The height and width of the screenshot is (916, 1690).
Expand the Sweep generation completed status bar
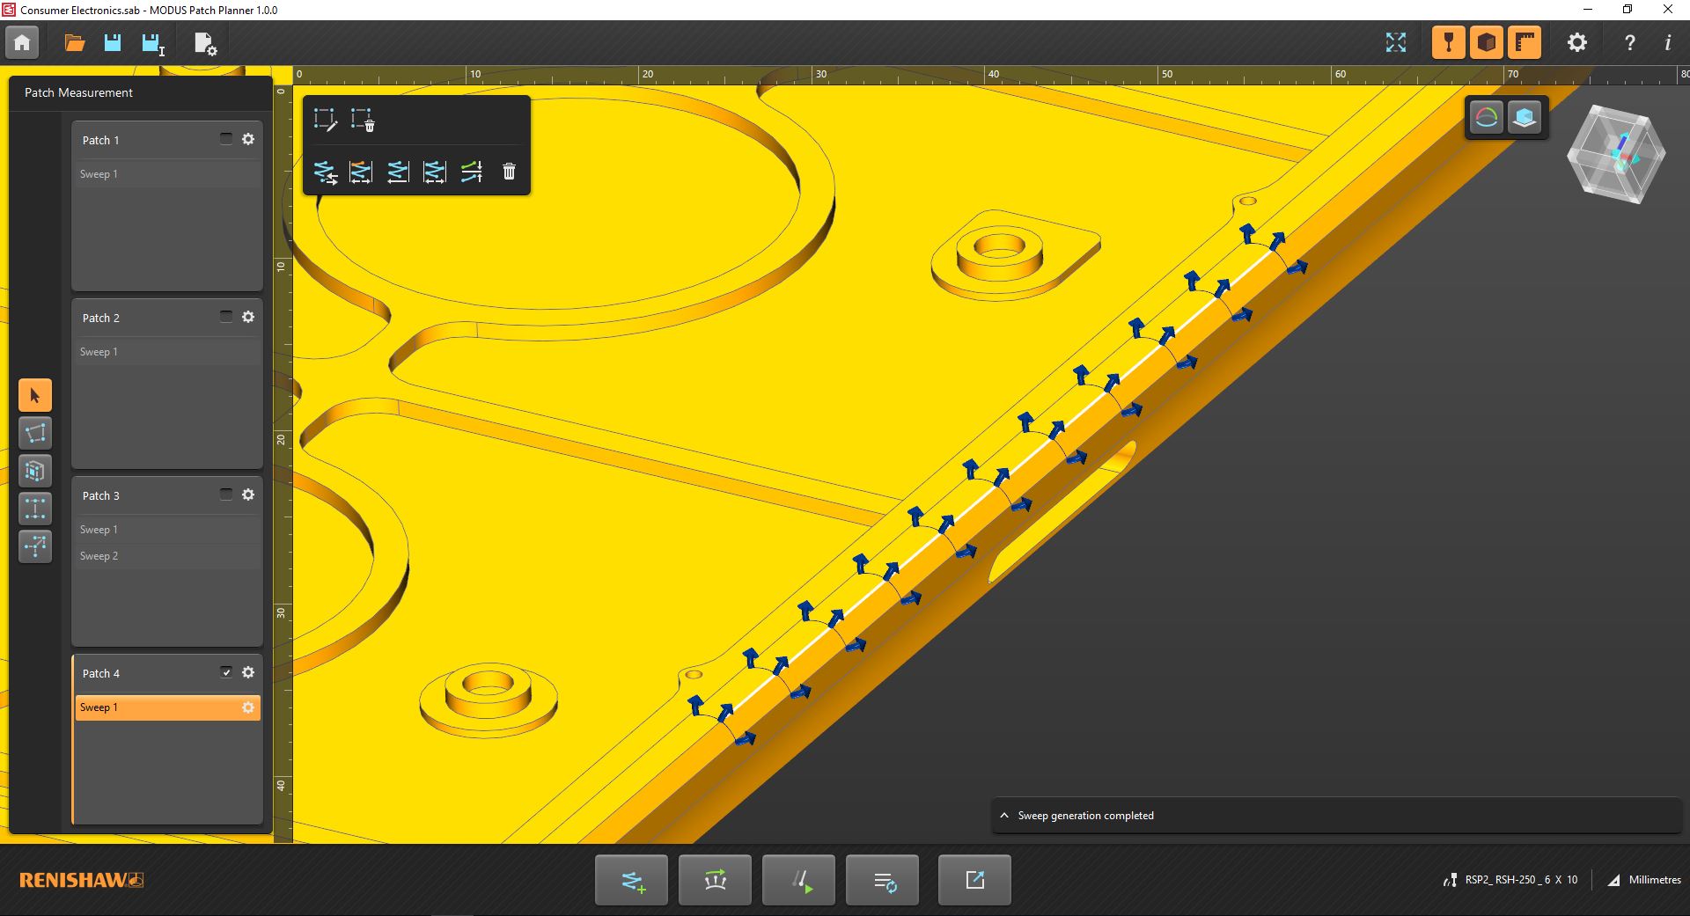pyautogui.click(x=1004, y=816)
